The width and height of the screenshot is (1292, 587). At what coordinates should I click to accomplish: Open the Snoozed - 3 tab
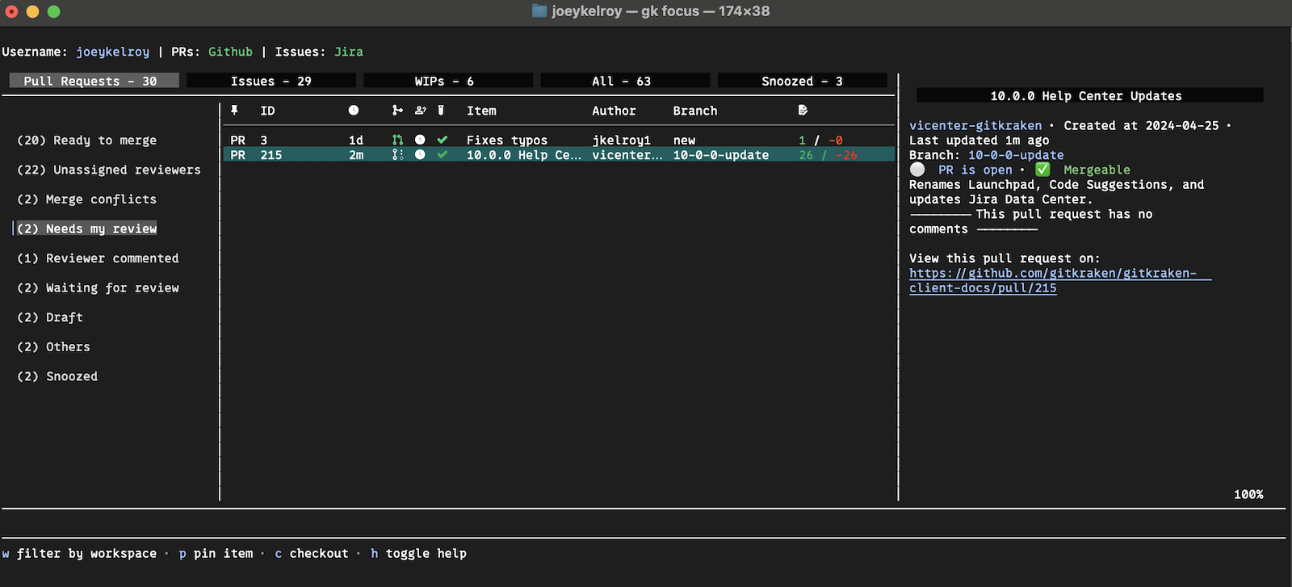click(802, 81)
